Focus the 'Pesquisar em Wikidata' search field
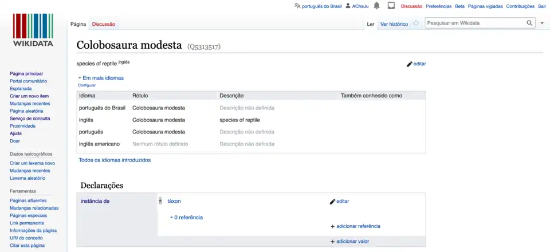 tap(474, 23)
